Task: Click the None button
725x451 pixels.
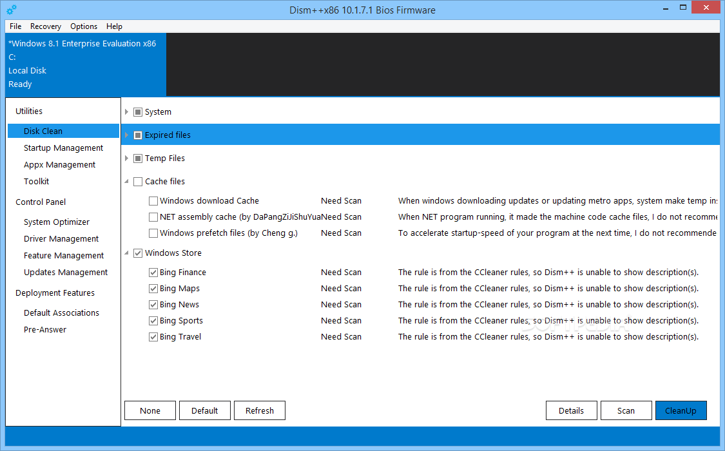Action: [150, 410]
